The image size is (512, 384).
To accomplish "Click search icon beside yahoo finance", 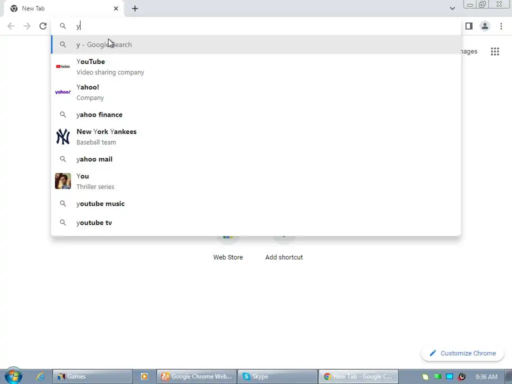I will [x=62, y=114].
